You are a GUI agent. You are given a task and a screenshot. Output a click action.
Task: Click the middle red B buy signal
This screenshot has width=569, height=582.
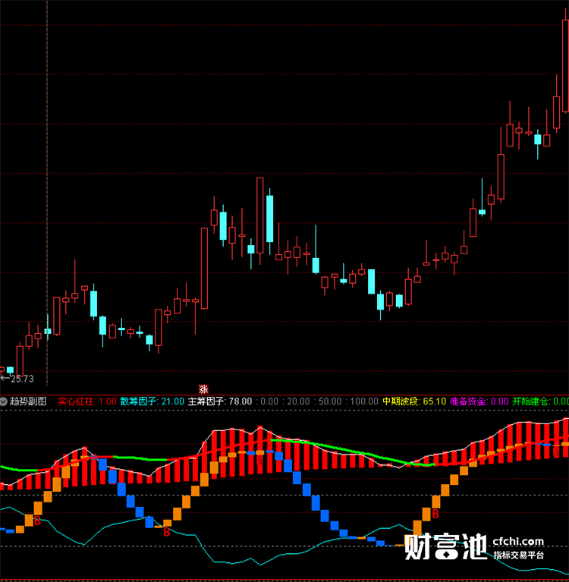point(167,532)
